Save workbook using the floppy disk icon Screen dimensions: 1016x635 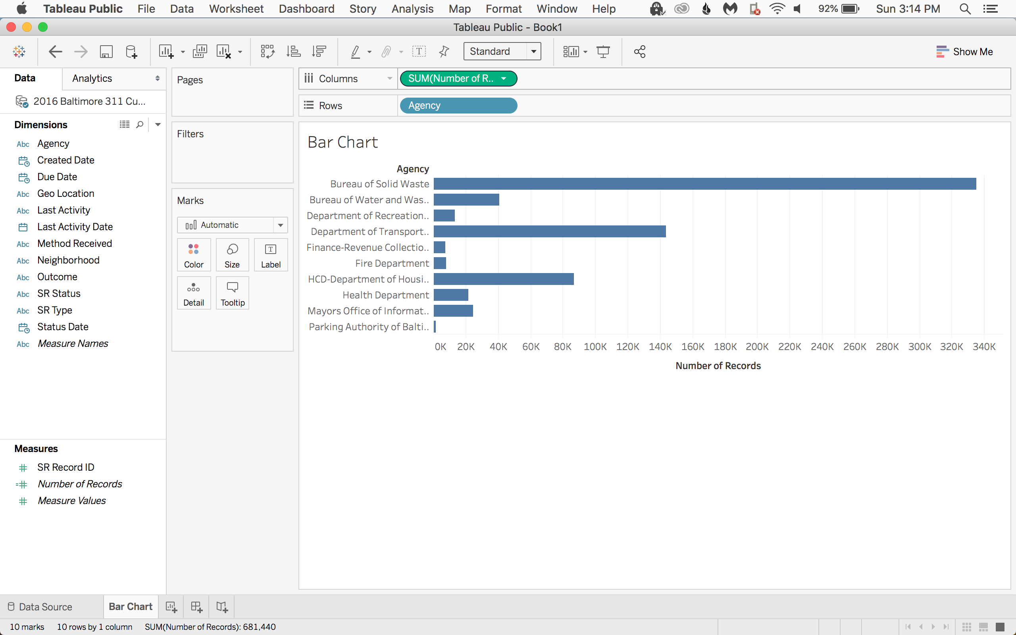106,52
